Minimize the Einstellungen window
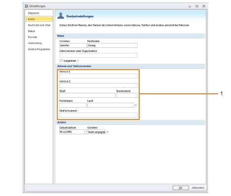 pos(190,6)
